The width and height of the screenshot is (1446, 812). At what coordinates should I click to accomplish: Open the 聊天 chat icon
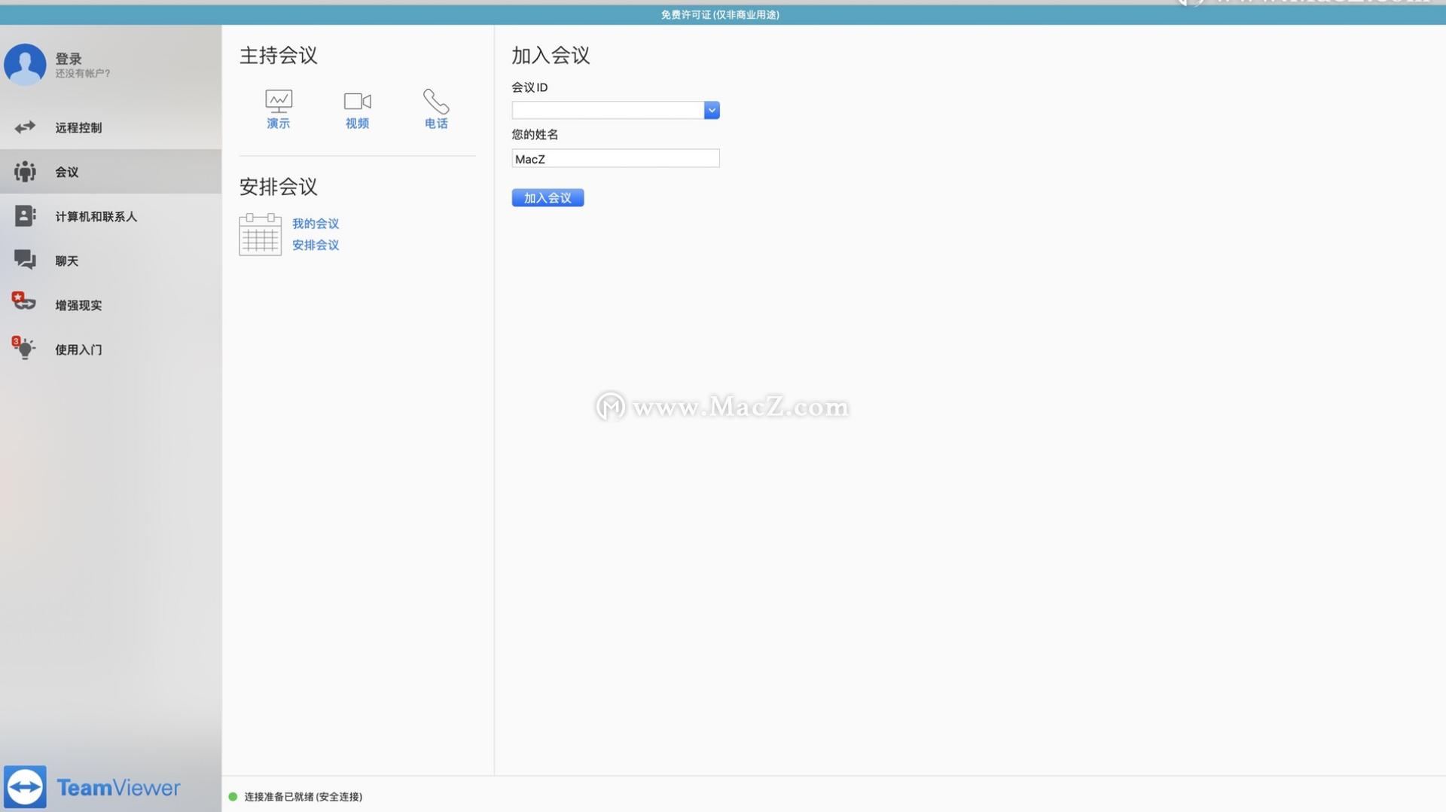25,260
